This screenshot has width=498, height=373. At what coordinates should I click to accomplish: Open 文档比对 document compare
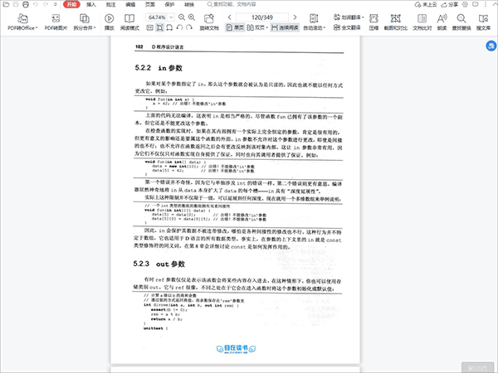click(x=422, y=22)
